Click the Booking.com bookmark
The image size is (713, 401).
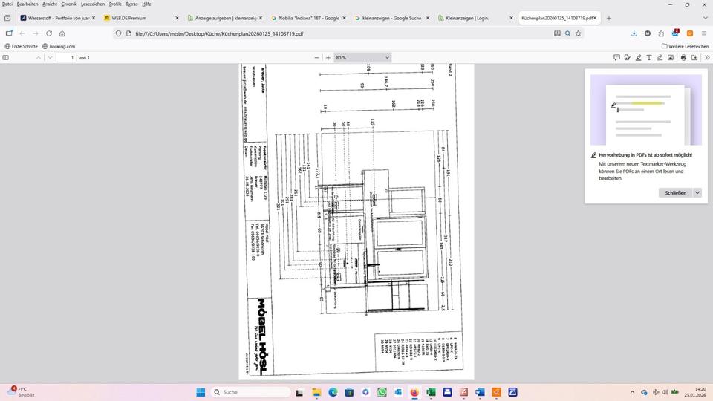tap(59, 46)
